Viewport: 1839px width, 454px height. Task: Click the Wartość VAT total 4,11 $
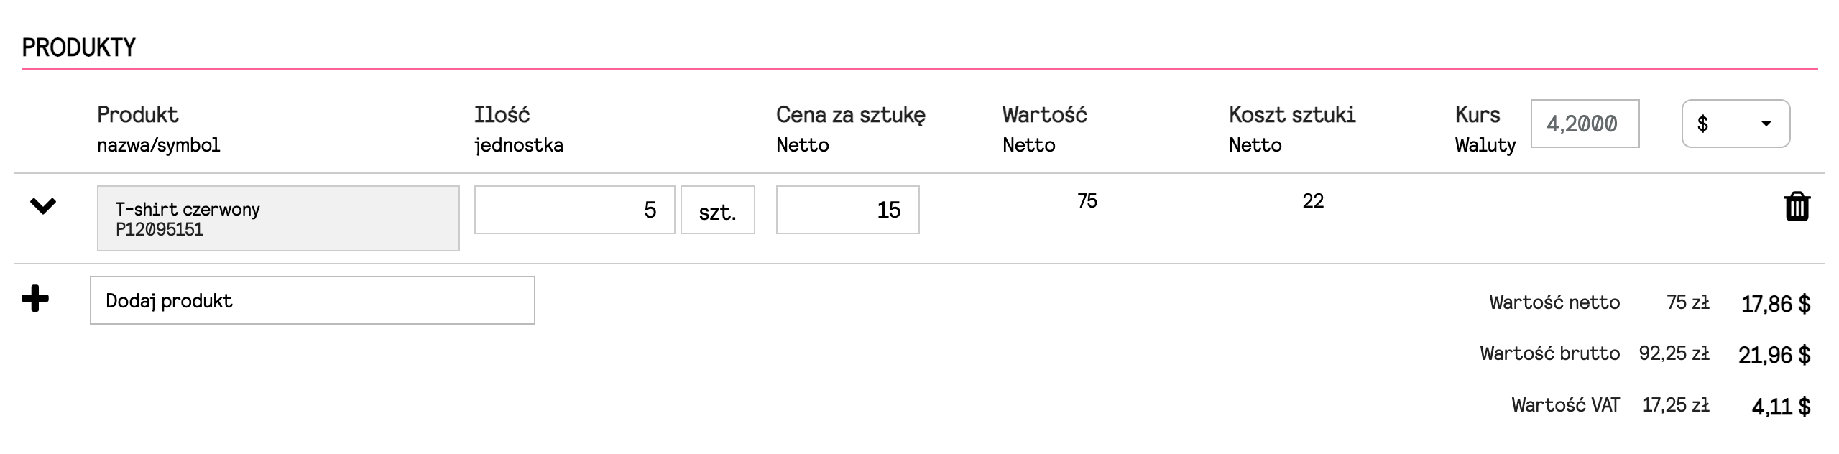tap(1781, 407)
